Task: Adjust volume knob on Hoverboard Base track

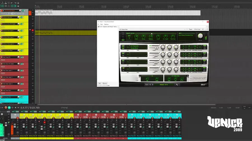Action: (x=20, y=11)
